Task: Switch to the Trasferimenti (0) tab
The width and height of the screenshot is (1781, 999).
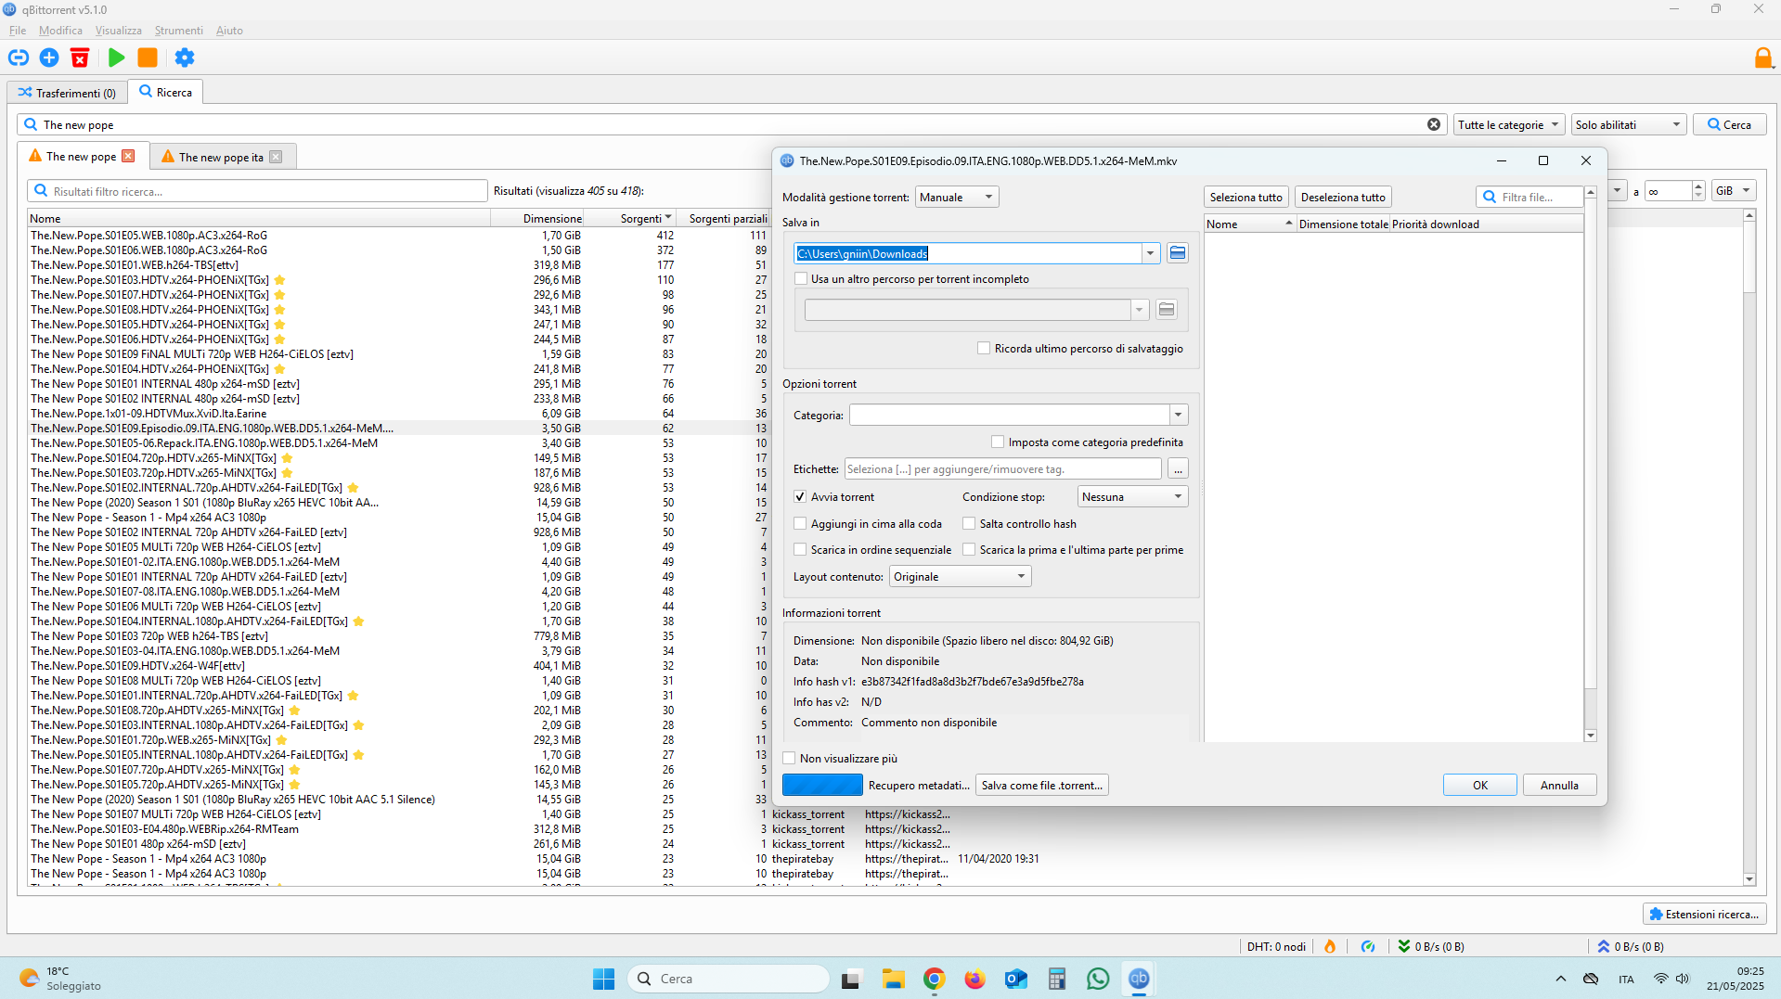Action: click(x=68, y=93)
